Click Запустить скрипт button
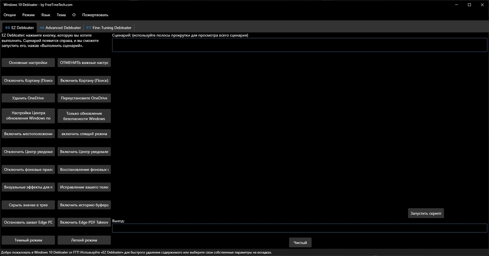The image size is (489, 256). [426, 213]
